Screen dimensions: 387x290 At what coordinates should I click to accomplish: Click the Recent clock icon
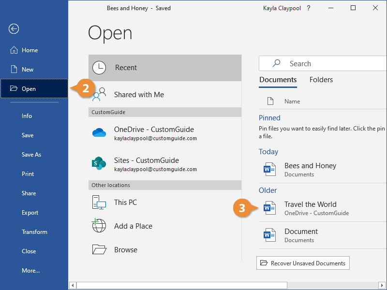pyautogui.click(x=99, y=68)
